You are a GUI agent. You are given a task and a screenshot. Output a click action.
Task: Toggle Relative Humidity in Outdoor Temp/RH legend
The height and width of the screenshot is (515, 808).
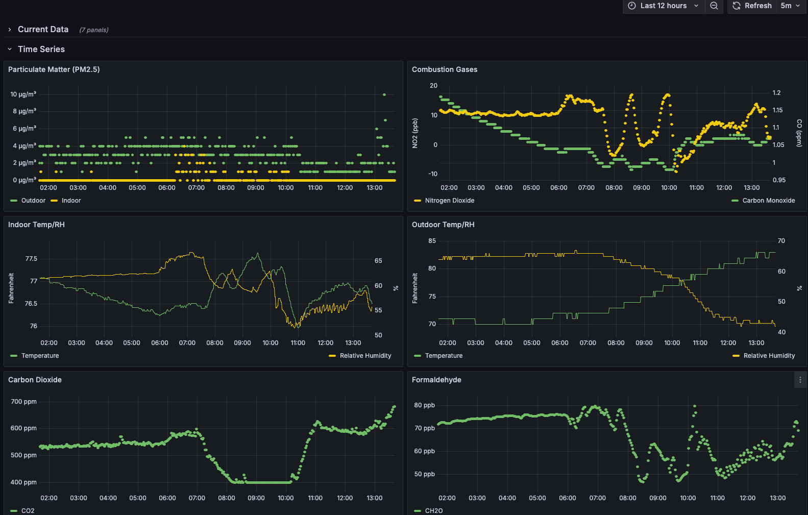(x=769, y=356)
